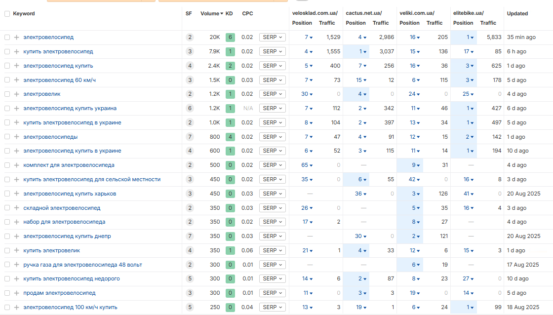Sort by Volume column header
This screenshot has width=553, height=315.
(x=212, y=13)
